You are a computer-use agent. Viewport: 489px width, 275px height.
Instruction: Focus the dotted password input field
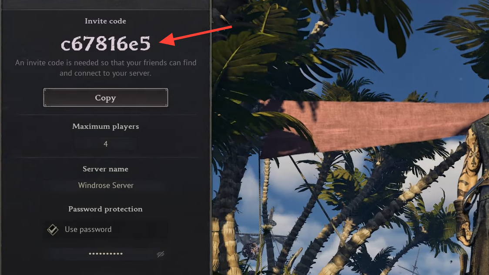tap(106, 254)
